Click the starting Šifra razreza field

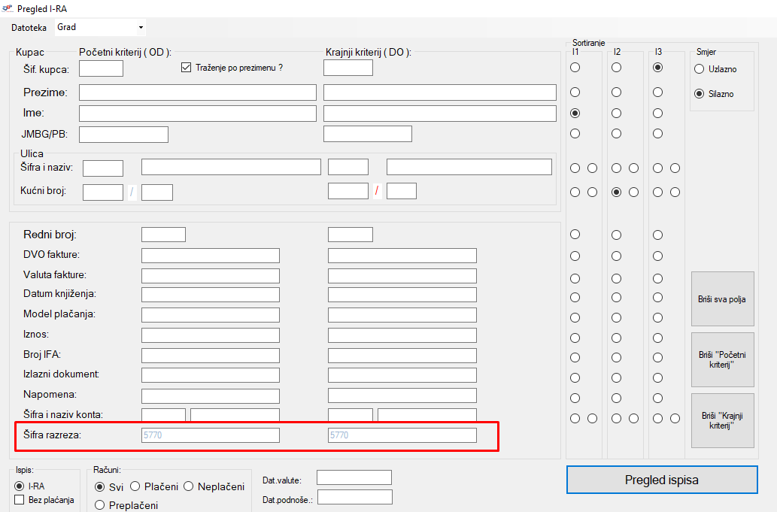click(x=210, y=435)
